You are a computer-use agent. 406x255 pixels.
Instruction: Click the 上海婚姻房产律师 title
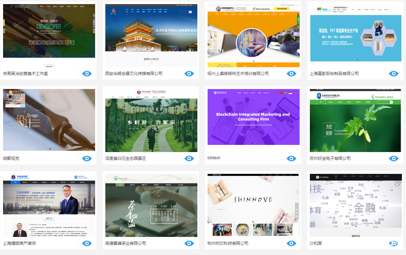click(19, 244)
